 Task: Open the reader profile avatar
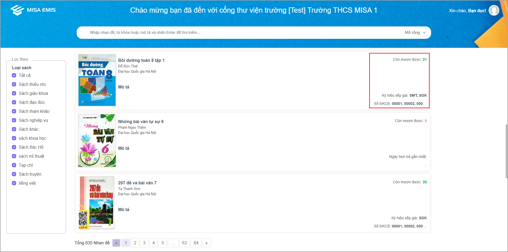click(x=494, y=11)
